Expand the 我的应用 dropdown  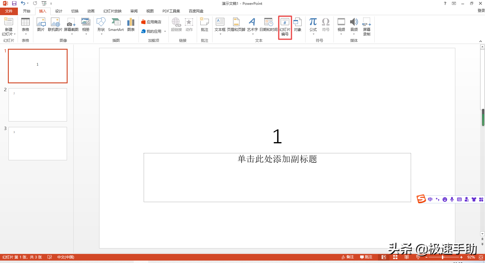[x=165, y=31]
